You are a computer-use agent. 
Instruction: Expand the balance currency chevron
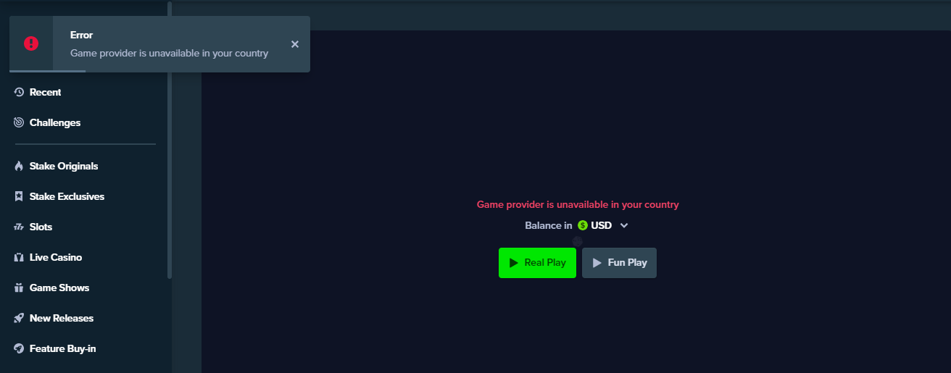tap(624, 225)
